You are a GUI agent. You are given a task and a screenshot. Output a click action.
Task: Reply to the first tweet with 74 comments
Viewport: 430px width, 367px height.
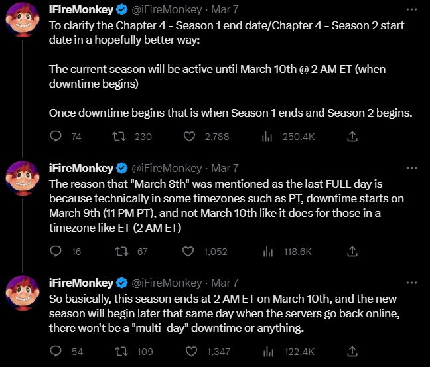(x=56, y=136)
